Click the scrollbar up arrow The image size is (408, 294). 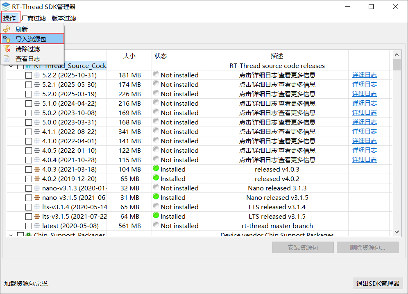pyautogui.click(x=397, y=54)
